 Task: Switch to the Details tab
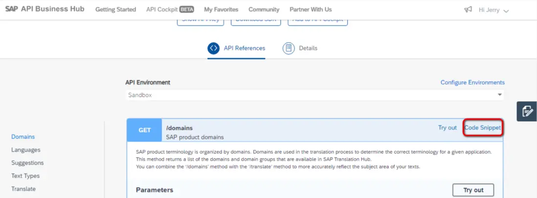click(x=308, y=48)
